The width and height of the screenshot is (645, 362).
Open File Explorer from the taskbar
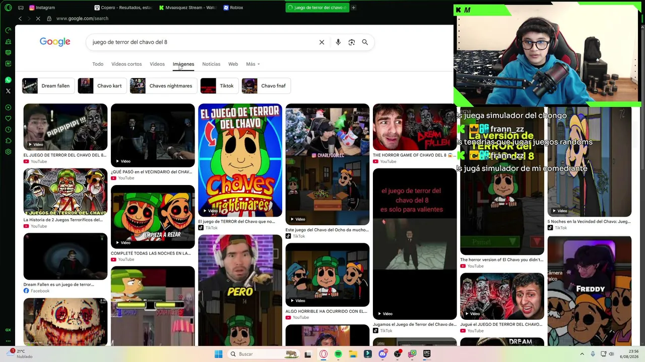point(353,354)
